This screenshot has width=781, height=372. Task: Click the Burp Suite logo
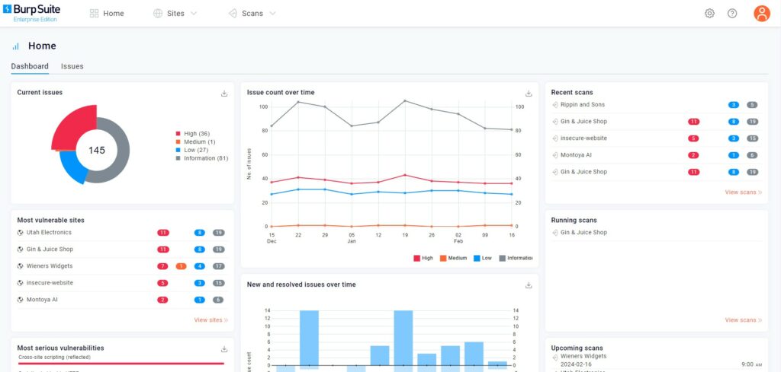[31, 14]
